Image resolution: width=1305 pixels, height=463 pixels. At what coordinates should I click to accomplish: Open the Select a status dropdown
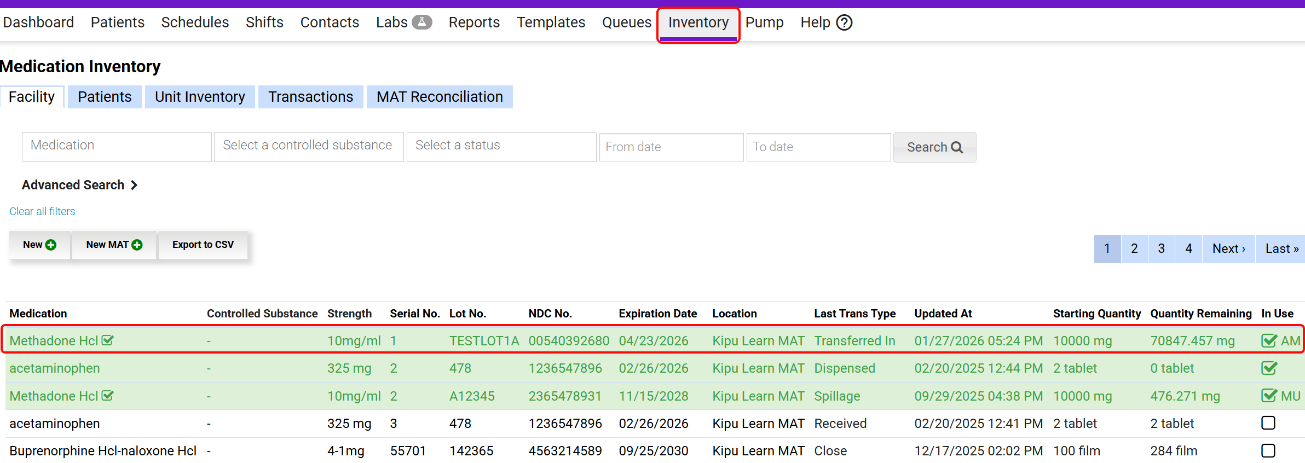(501, 147)
